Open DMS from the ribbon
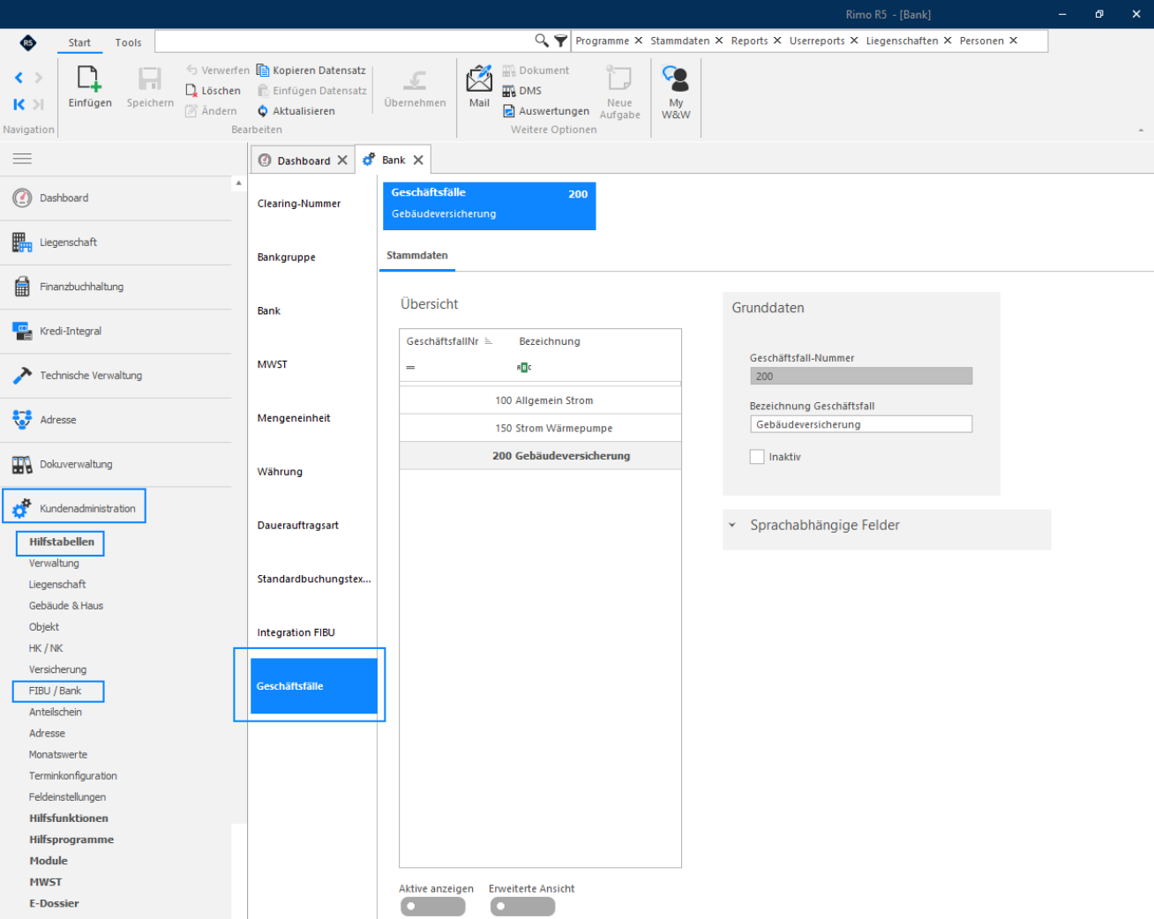 tap(521, 91)
